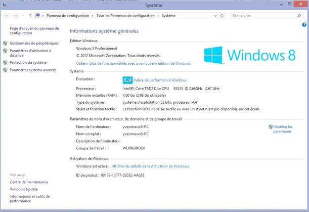Expand chevron before Système breadcrumb
This screenshot has height=212, width=309.
tap(158, 16)
